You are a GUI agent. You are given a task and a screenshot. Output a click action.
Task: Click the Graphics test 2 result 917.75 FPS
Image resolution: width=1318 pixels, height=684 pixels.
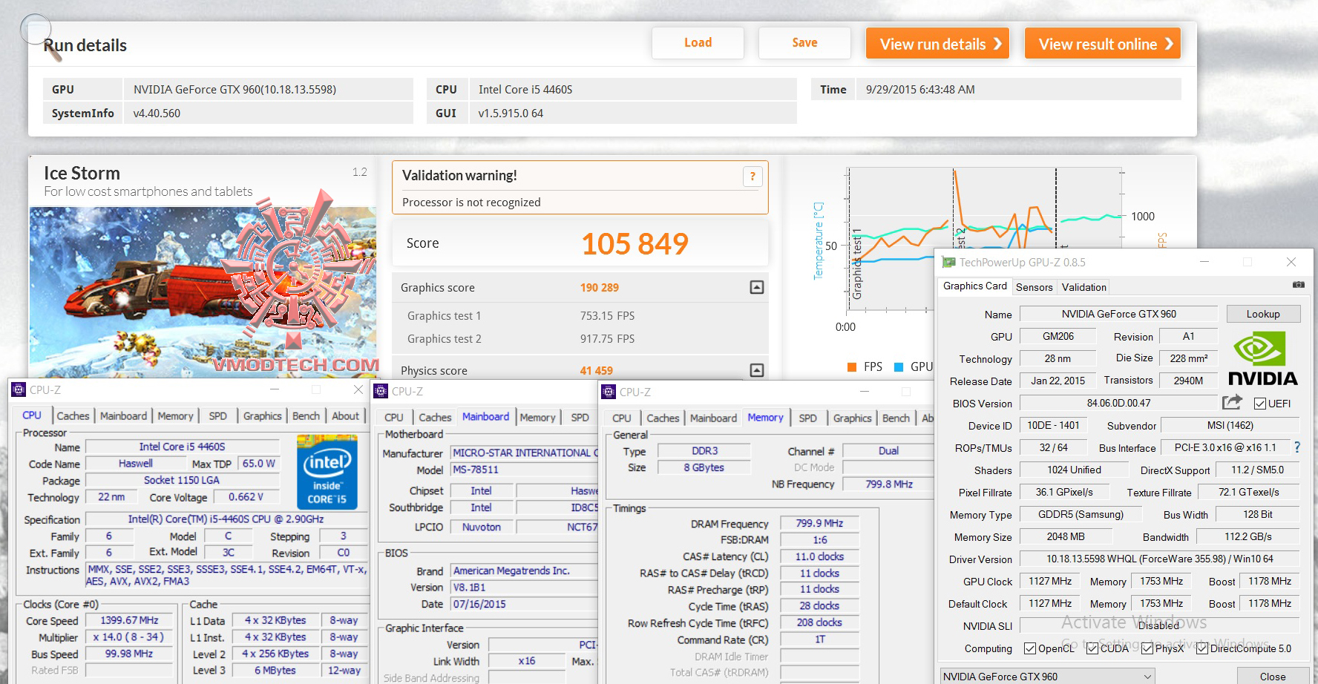(607, 339)
